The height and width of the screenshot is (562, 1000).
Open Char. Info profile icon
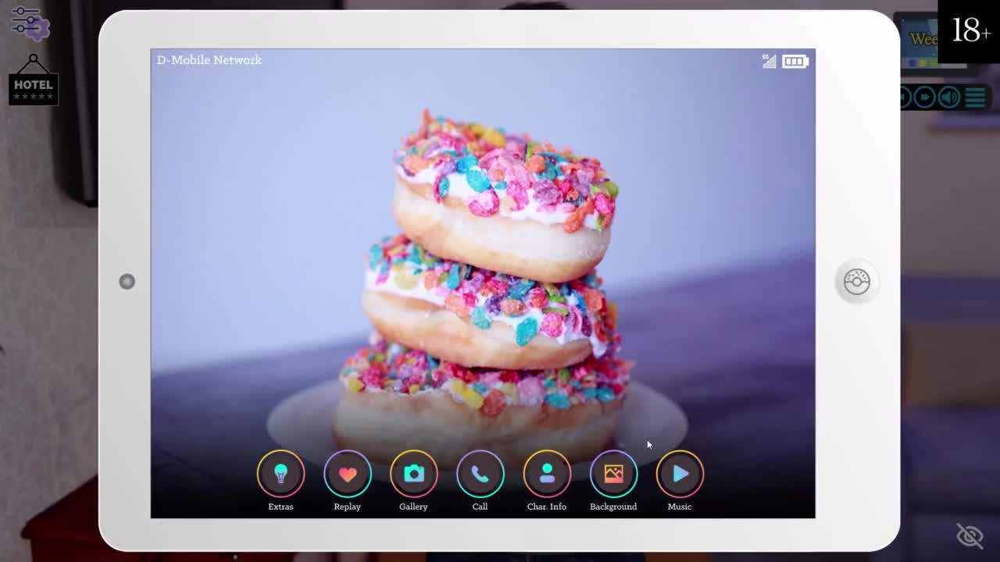[547, 474]
